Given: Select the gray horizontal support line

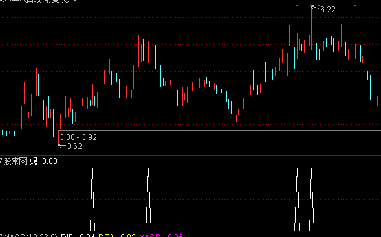Looking at the screenshot, I should point(220,130).
